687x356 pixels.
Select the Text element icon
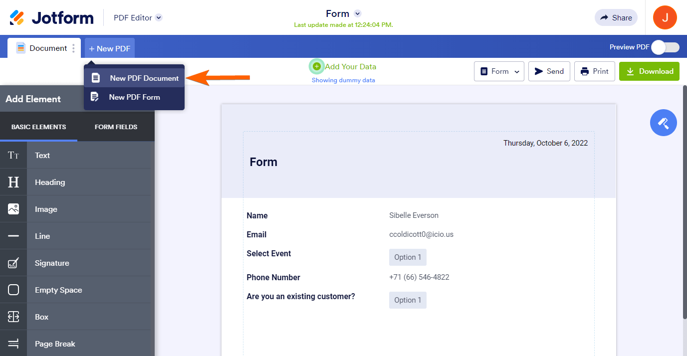(13, 156)
